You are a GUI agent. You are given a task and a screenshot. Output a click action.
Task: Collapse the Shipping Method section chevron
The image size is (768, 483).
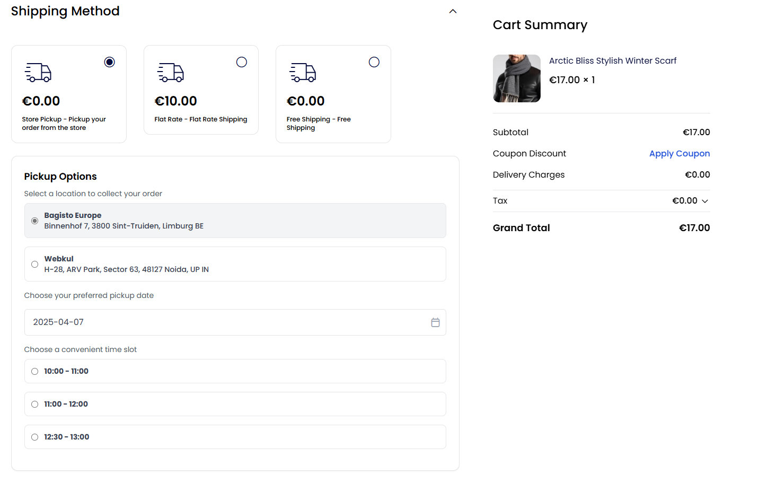click(453, 11)
